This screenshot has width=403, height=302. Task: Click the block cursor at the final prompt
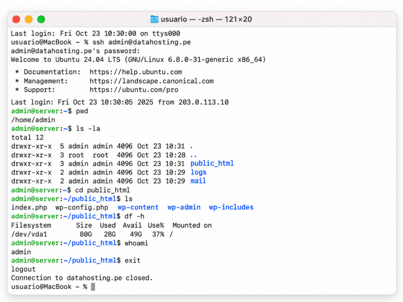coord(93,287)
